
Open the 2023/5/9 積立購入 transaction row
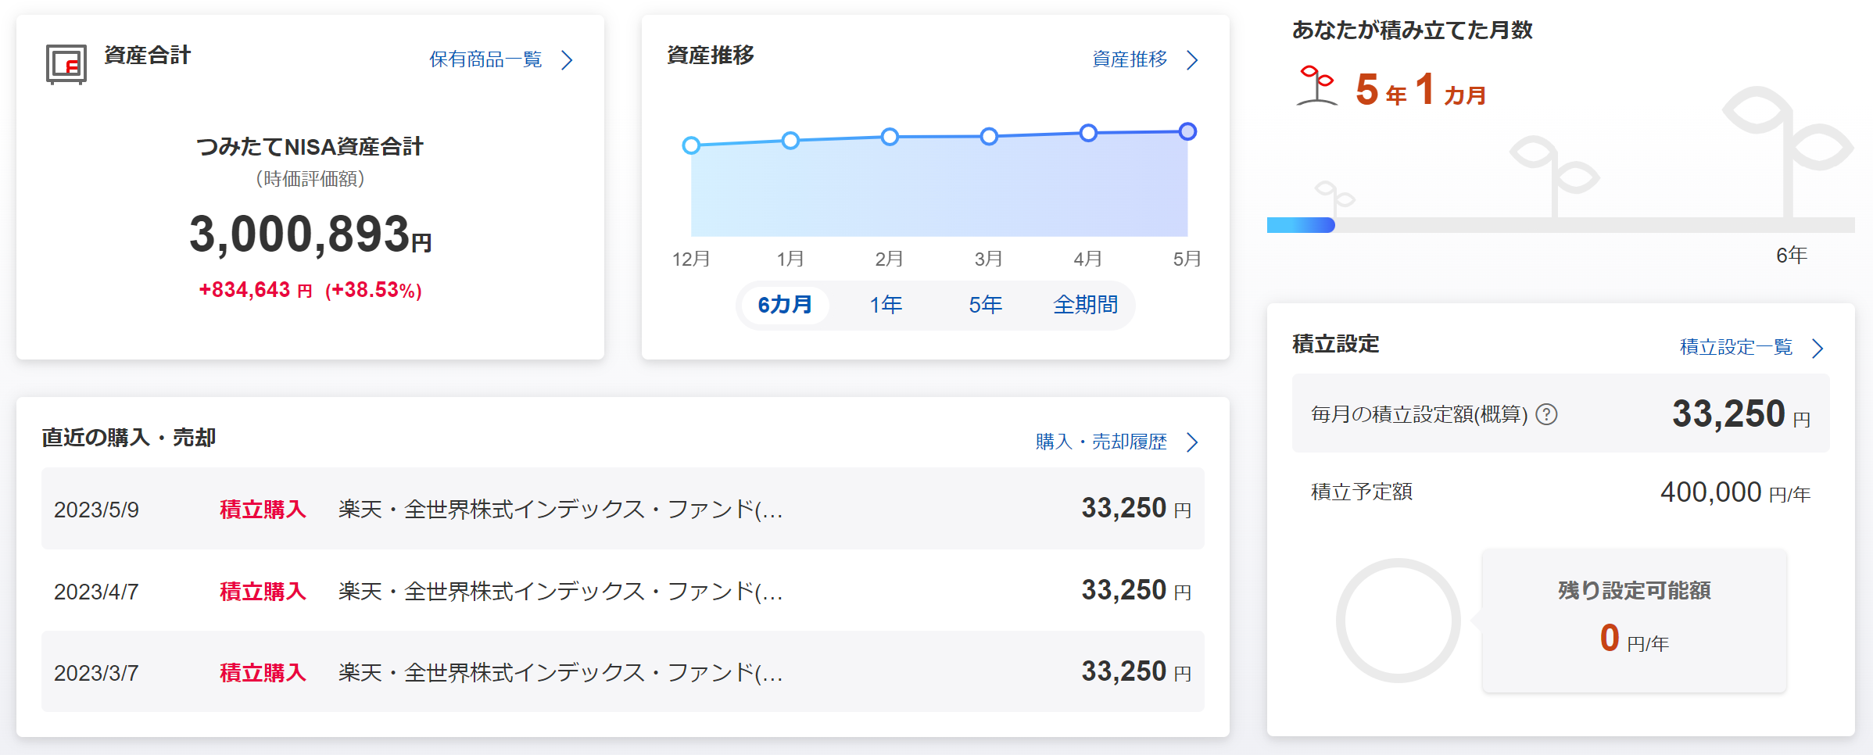pos(622,509)
